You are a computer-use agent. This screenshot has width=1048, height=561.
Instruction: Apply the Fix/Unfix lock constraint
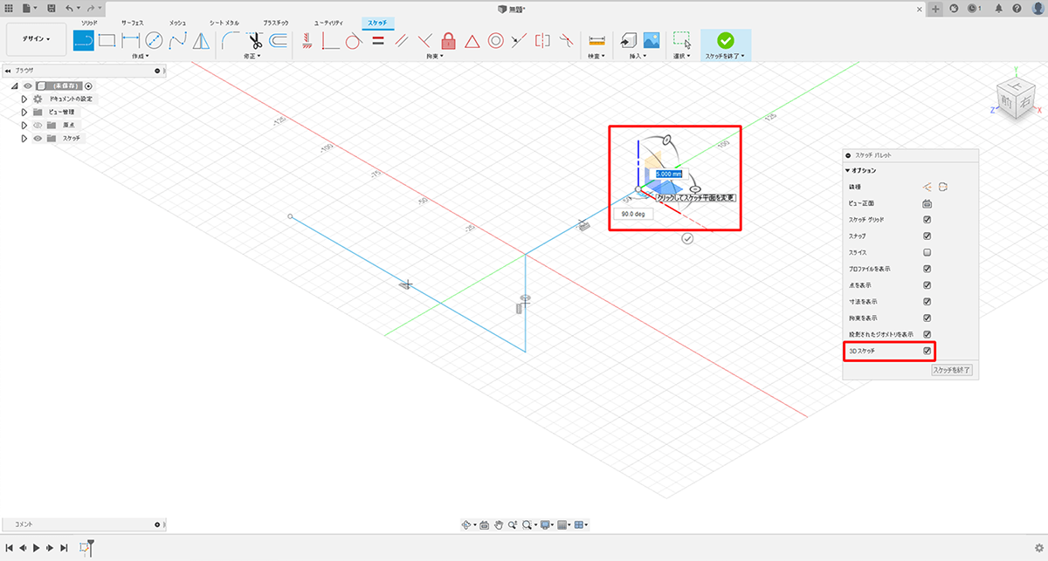[449, 40]
